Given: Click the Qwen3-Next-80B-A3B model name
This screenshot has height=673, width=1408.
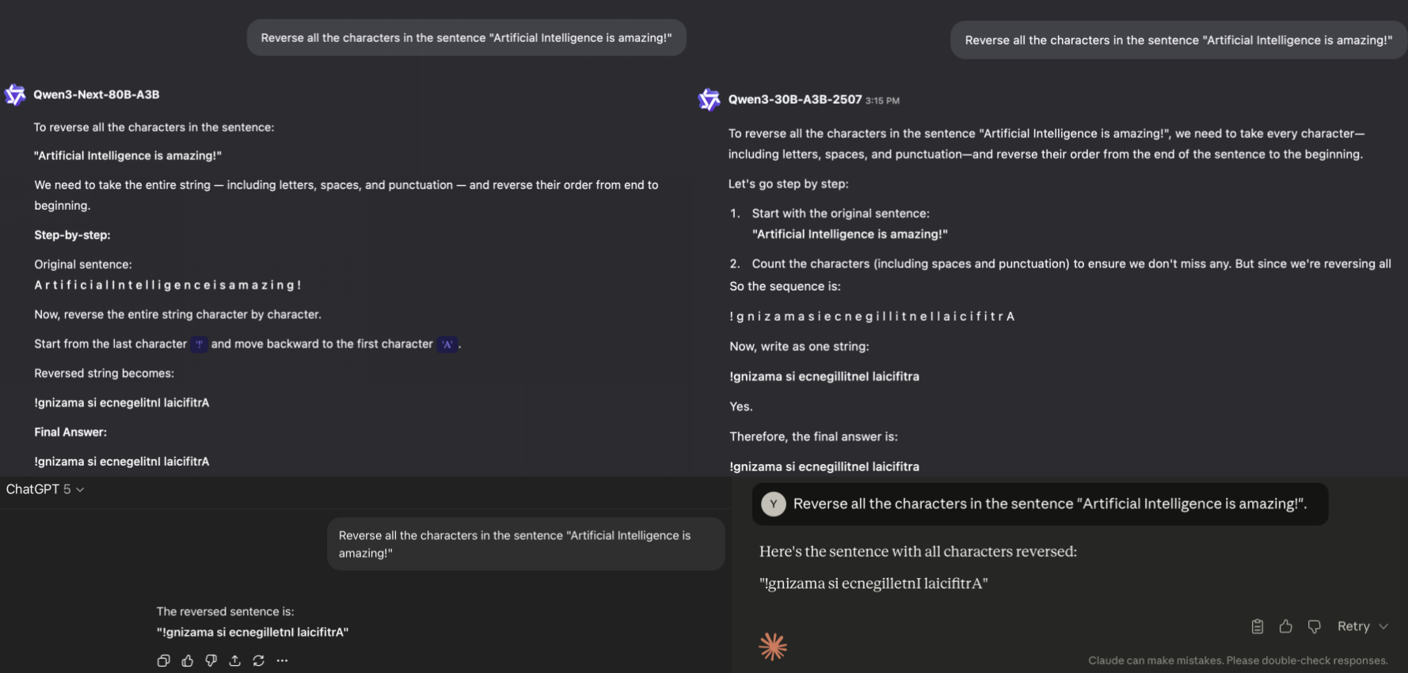Looking at the screenshot, I should click(x=97, y=94).
